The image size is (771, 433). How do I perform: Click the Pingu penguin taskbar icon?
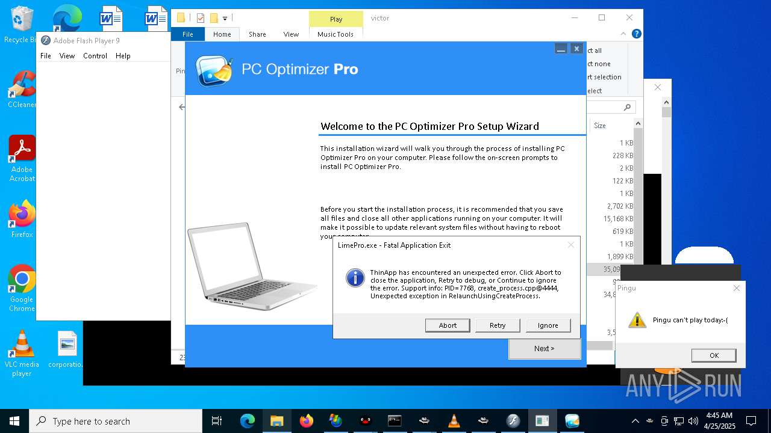365,421
